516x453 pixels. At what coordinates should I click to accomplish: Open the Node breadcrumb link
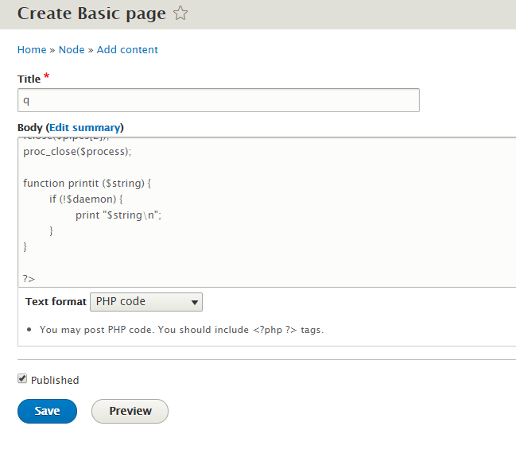click(72, 50)
